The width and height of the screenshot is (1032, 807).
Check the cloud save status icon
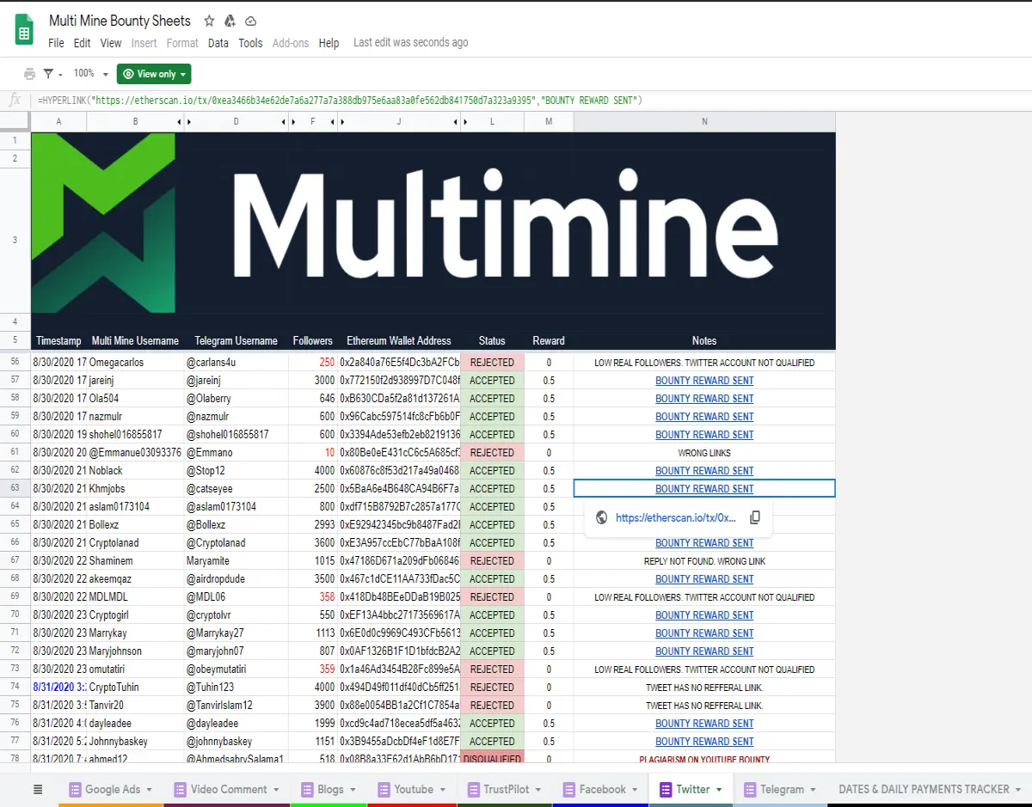[251, 21]
